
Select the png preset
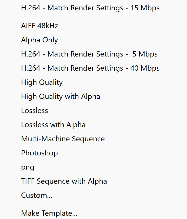28,167
